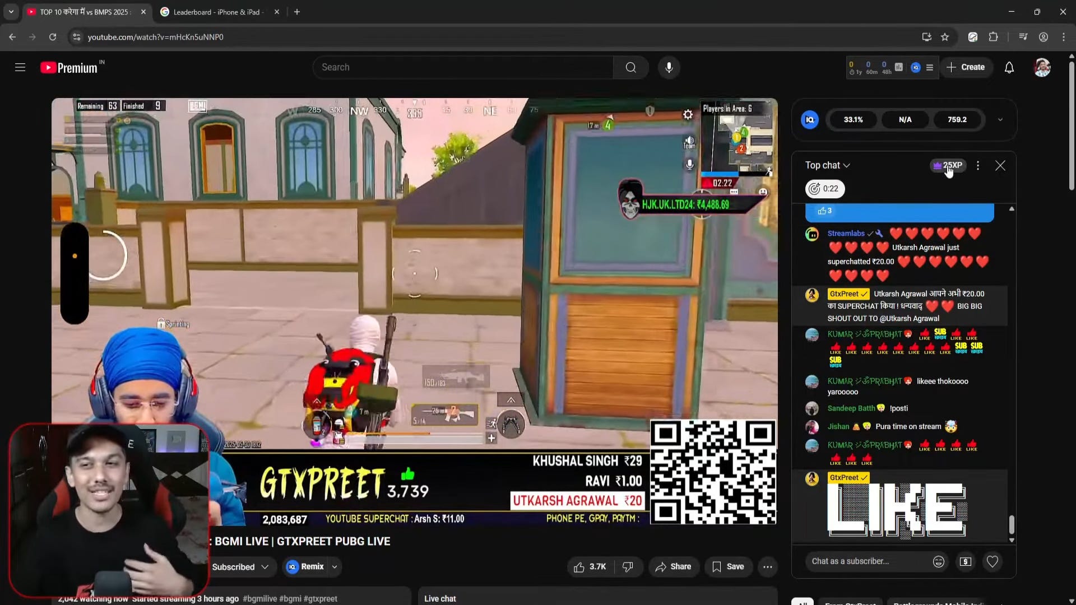
Task: Click the search magnifier button
Action: point(630,67)
